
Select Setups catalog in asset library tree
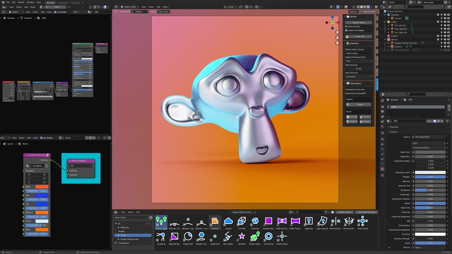[x=133, y=235]
